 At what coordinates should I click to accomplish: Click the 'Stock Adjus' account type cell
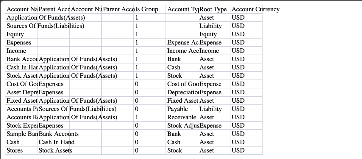(182, 125)
